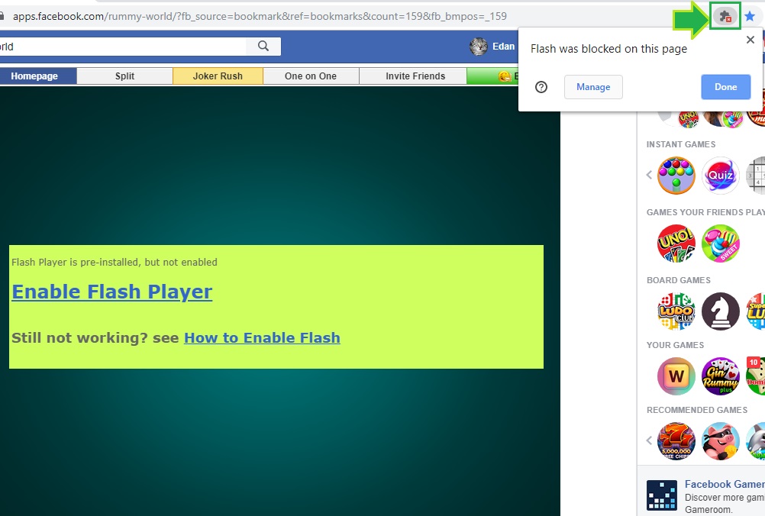Show previous Instant Games with left chevron

click(x=650, y=175)
